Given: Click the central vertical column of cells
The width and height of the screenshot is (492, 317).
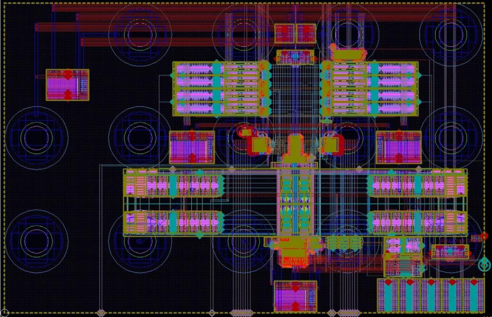Looking at the screenshot, I should coord(295,203).
